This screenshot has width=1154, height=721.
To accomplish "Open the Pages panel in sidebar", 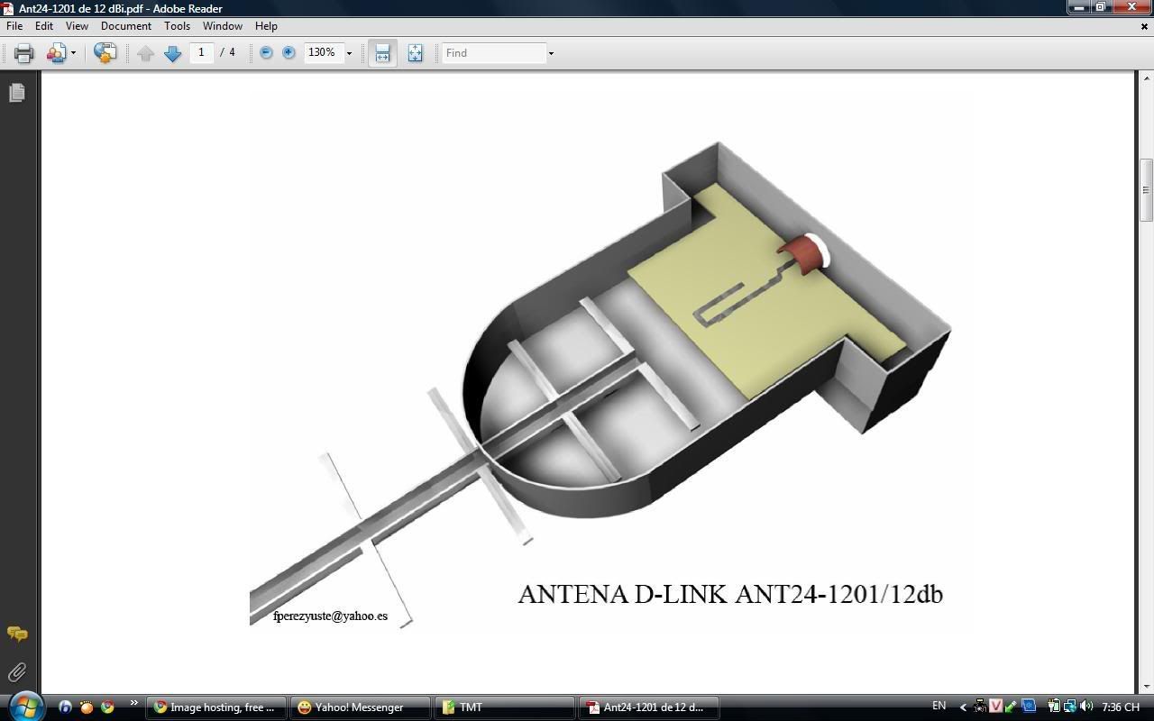I will (x=17, y=93).
